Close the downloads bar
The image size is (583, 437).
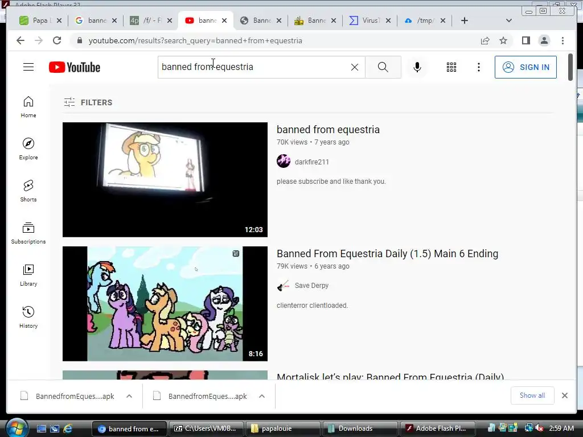click(x=564, y=395)
